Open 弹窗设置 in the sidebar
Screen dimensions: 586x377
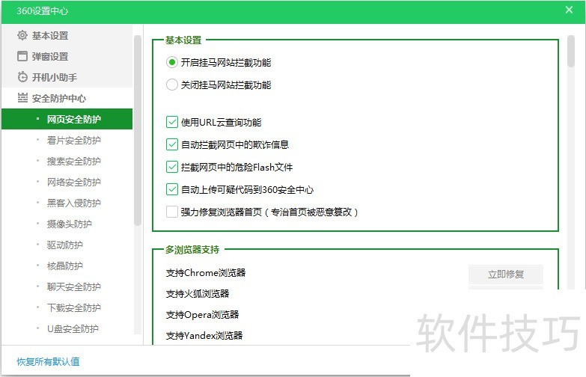[x=67, y=56]
